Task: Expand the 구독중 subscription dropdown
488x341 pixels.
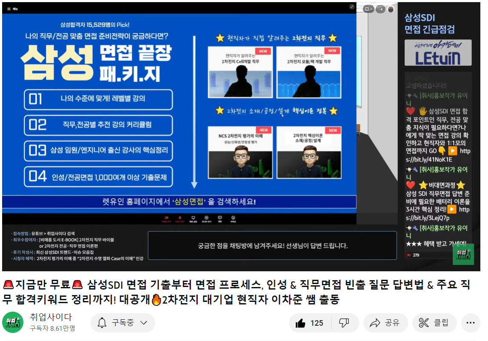Action: click(x=122, y=323)
